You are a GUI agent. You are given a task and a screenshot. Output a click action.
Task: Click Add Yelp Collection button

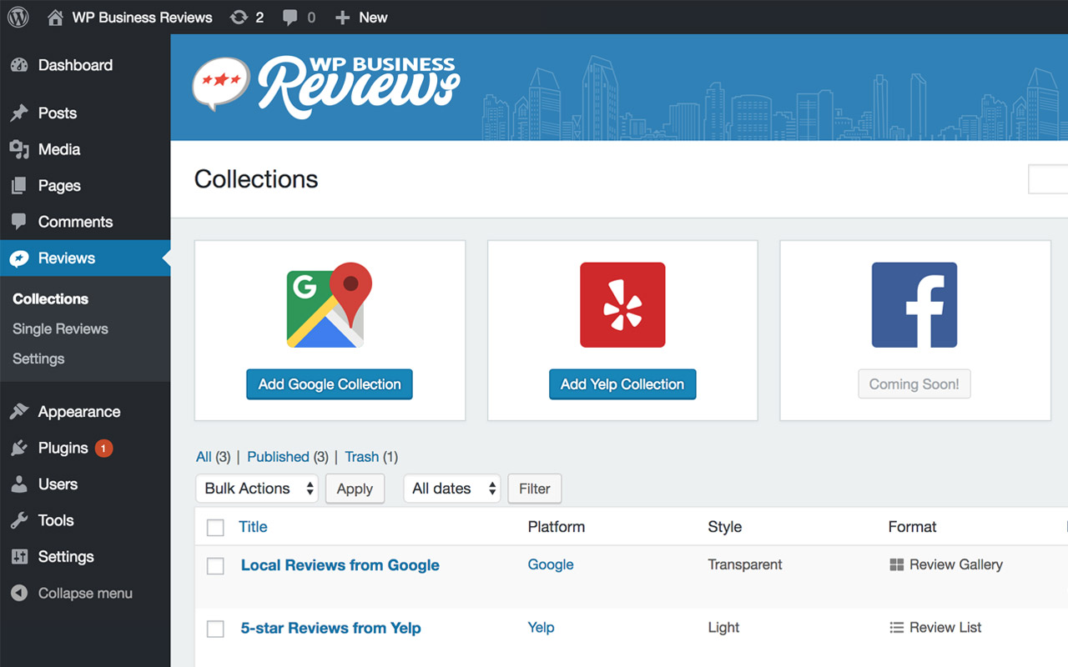[622, 384]
